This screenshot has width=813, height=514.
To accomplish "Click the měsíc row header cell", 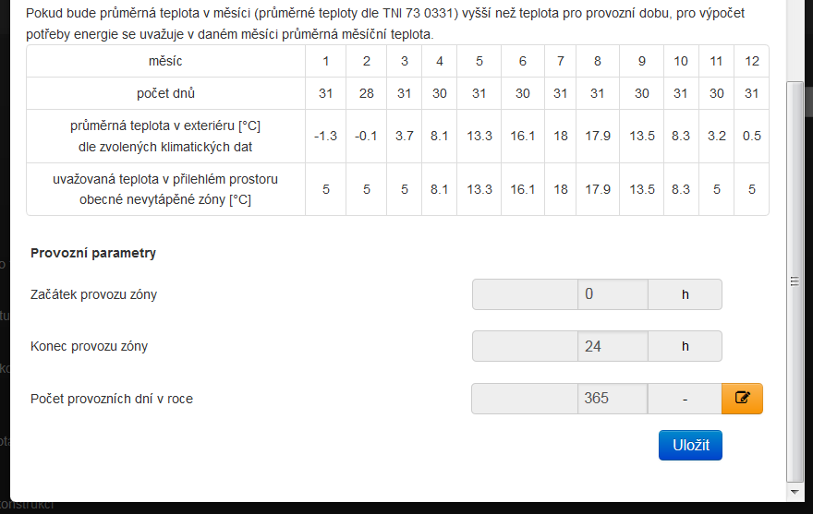I will click(x=166, y=61).
